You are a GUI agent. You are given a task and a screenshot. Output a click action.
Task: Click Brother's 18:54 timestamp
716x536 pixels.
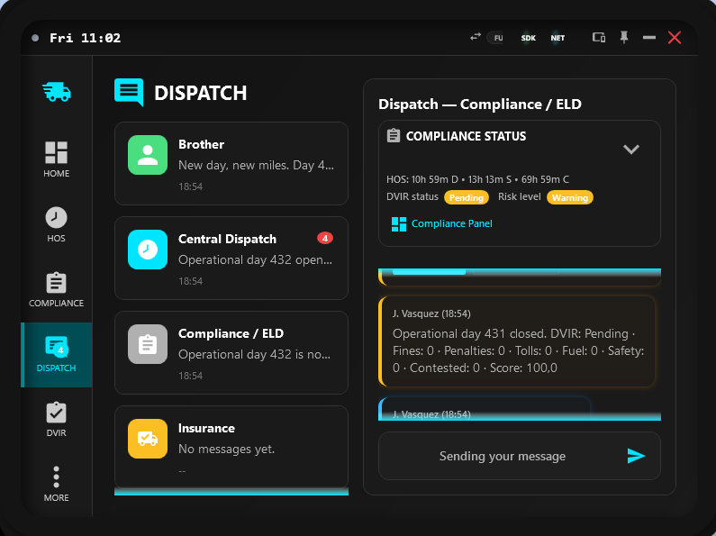click(x=190, y=186)
